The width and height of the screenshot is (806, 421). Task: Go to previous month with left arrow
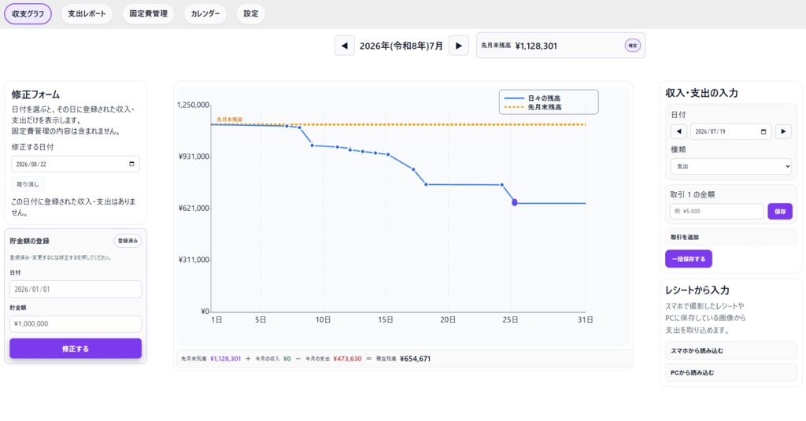[345, 46]
